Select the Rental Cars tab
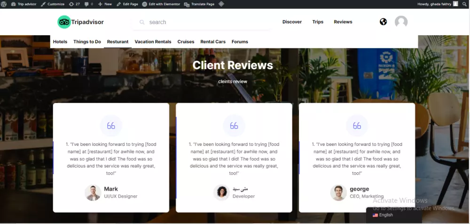 [x=213, y=42]
